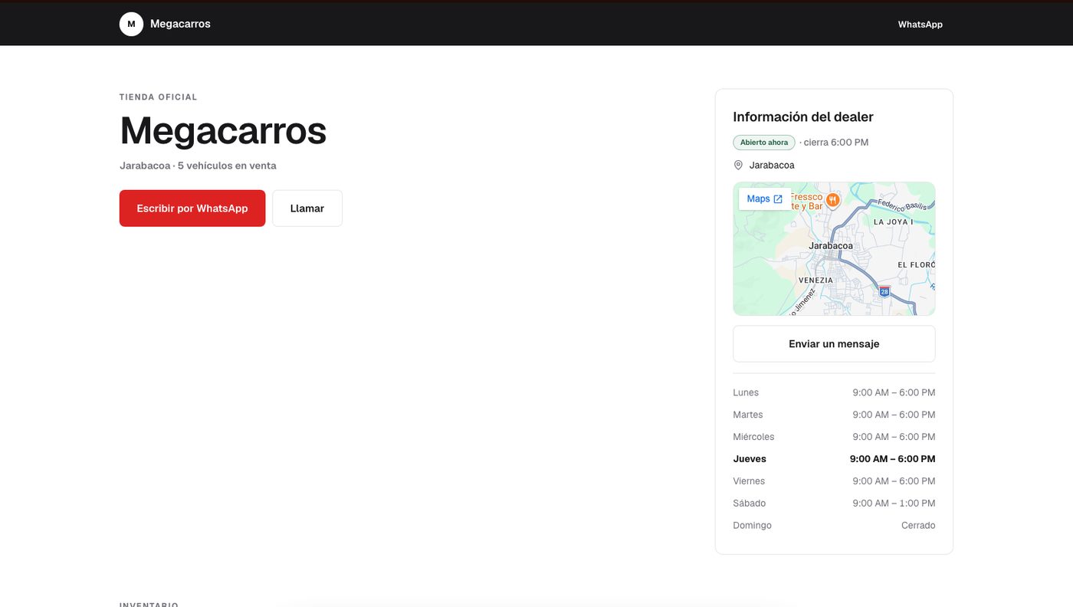Click the Miércoles day label
This screenshot has width=1073, height=607.
coord(754,437)
